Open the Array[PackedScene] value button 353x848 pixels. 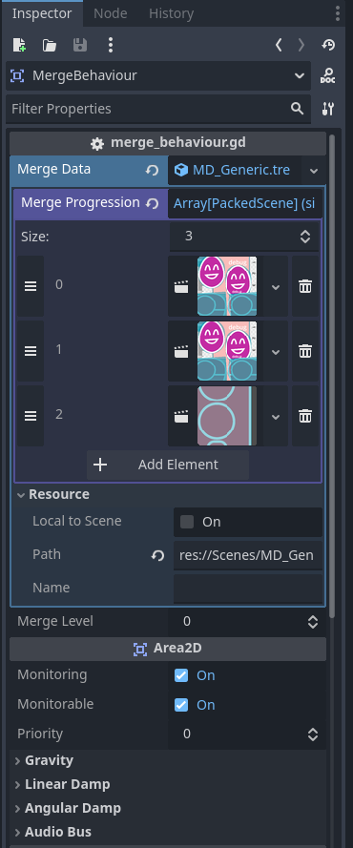245,204
